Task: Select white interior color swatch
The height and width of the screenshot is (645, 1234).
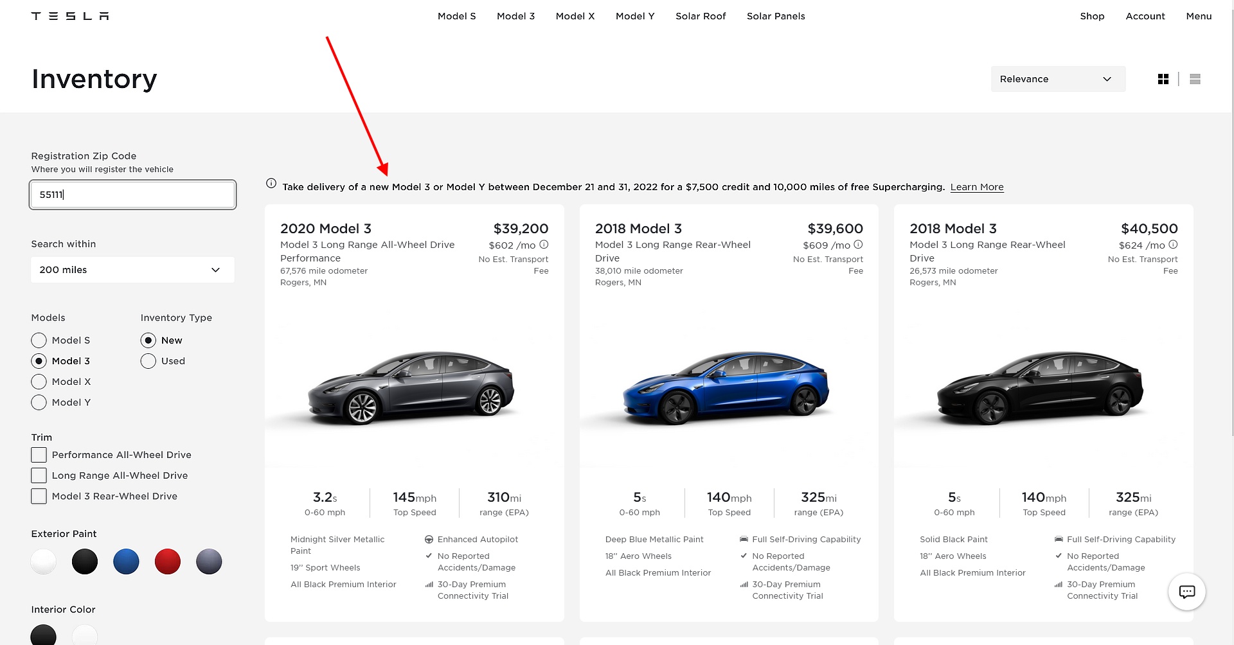Action: [85, 636]
